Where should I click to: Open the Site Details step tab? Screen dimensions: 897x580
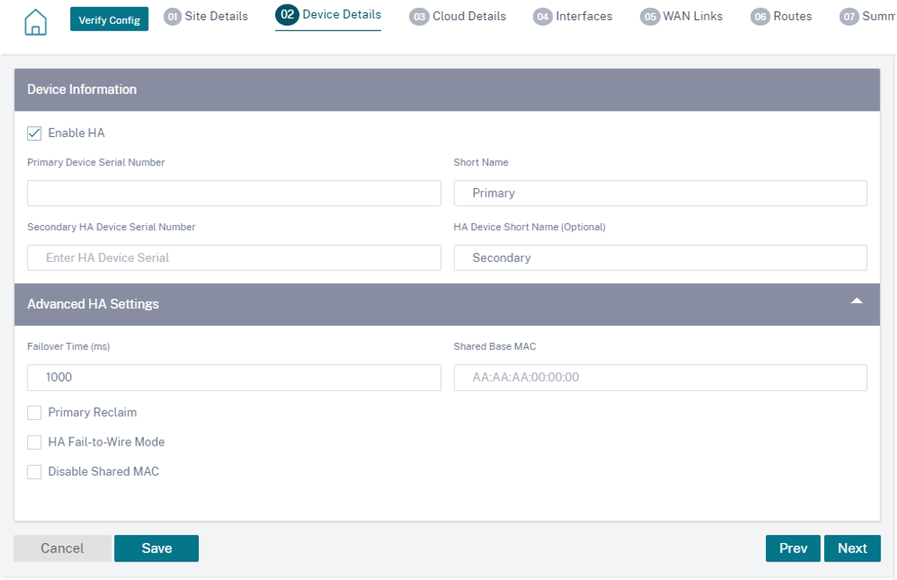click(206, 17)
